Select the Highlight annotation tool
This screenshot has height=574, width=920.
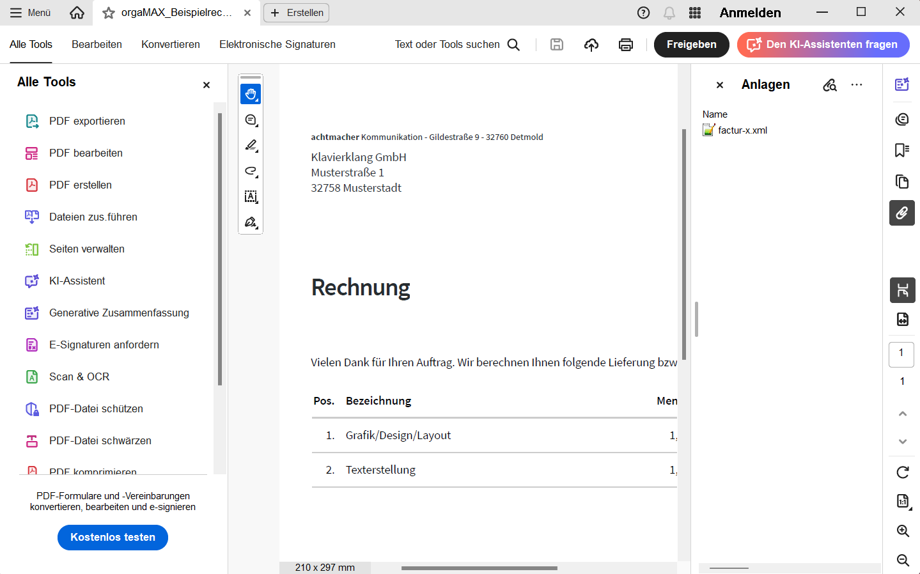pos(251,145)
